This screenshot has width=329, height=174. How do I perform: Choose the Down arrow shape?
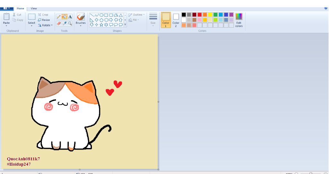pos(92,25)
